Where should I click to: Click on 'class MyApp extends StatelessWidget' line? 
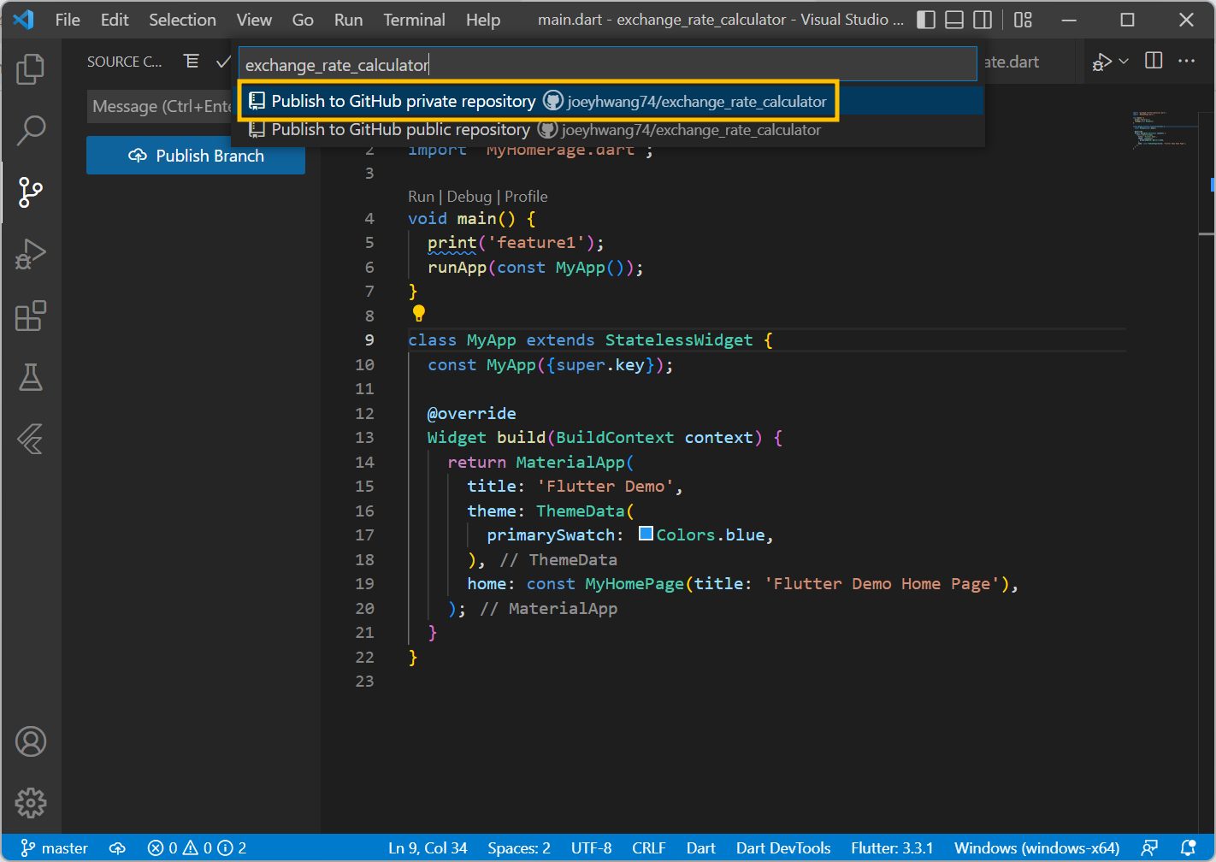pos(590,339)
